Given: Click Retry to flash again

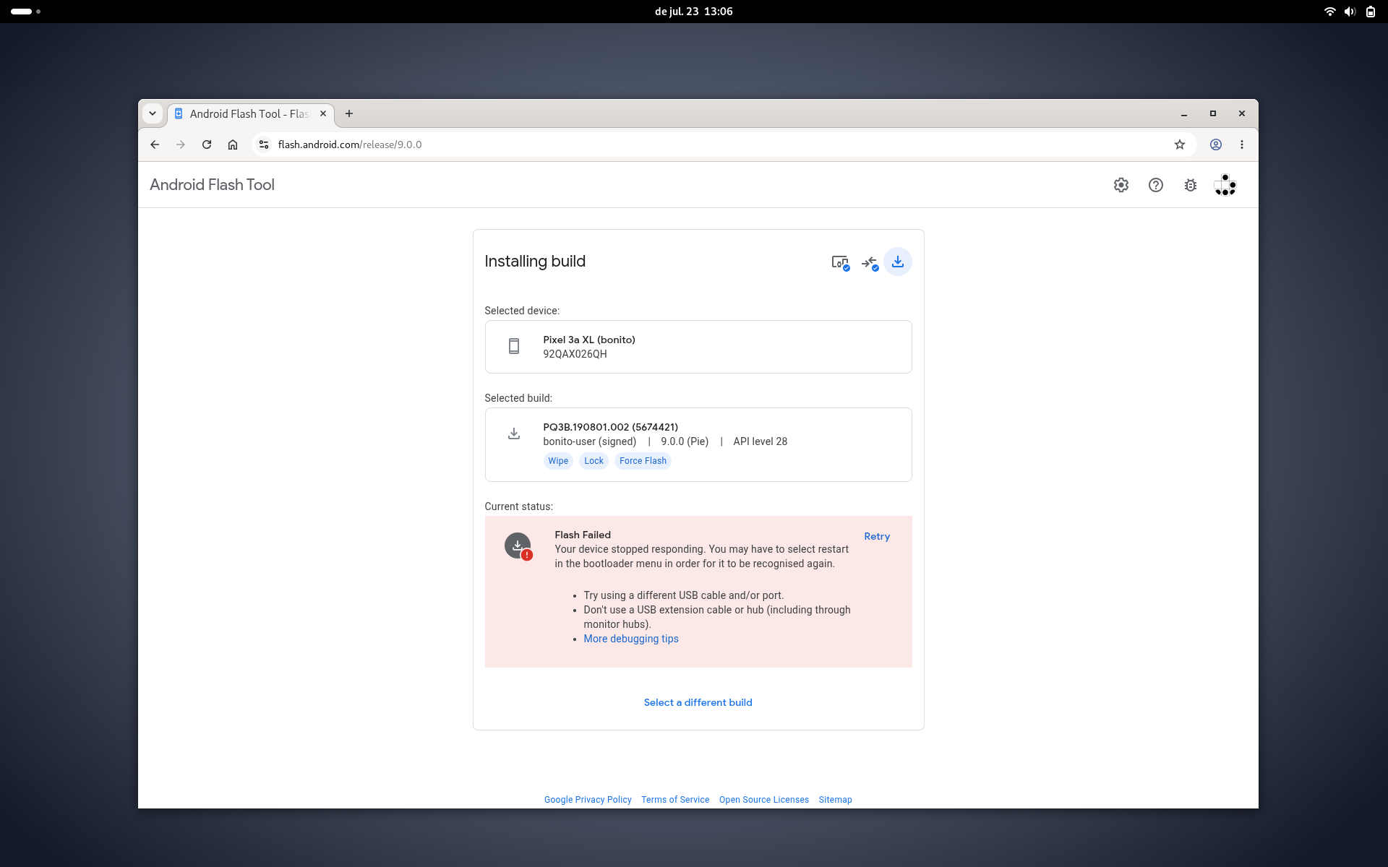Looking at the screenshot, I should tap(877, 536).
